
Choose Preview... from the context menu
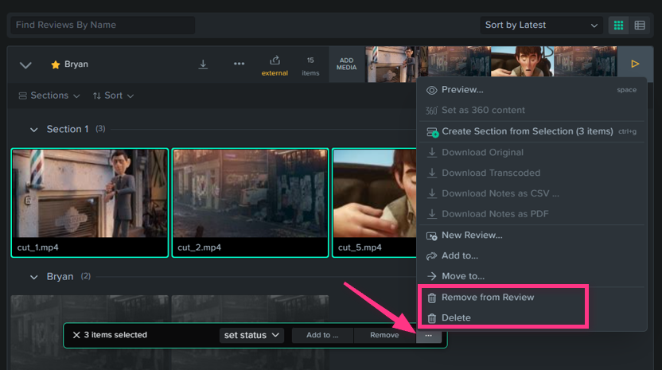(x=532, y=90)
